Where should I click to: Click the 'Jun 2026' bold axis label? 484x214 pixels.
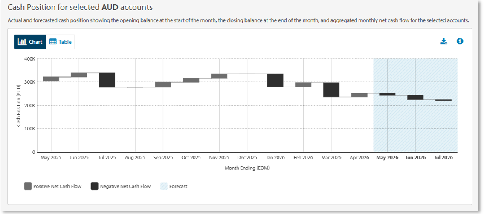click(x=415, y=158)
